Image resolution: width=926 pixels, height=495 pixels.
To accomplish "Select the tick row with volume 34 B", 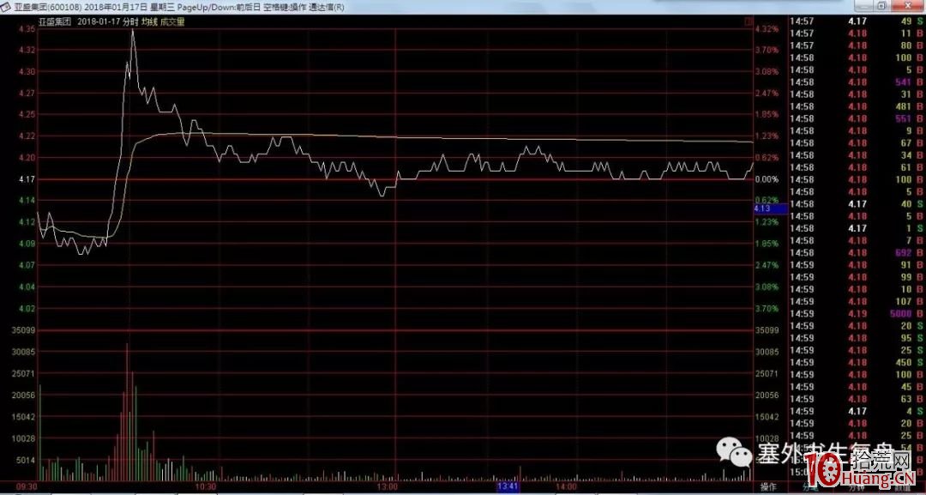I will (x=857, y=155).
